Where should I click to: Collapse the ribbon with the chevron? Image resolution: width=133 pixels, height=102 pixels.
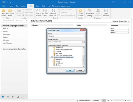[x=131, y=18]
